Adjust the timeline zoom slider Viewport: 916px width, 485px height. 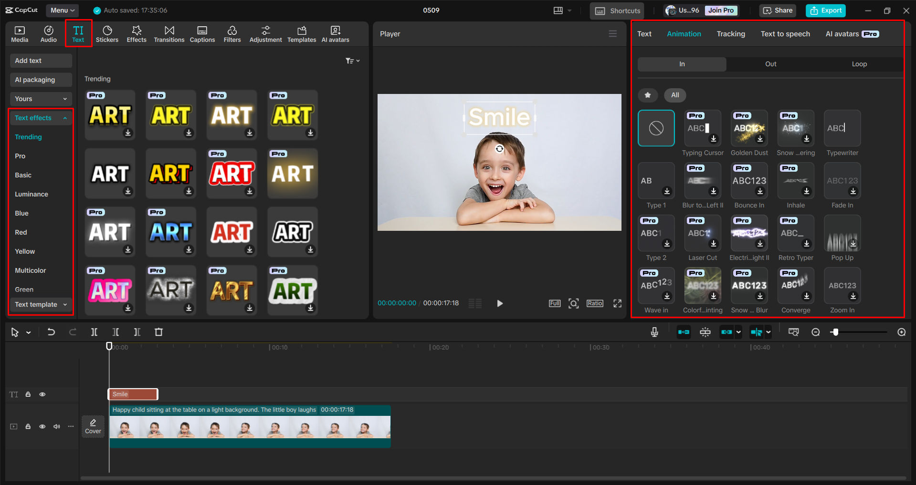click(835, 332)
